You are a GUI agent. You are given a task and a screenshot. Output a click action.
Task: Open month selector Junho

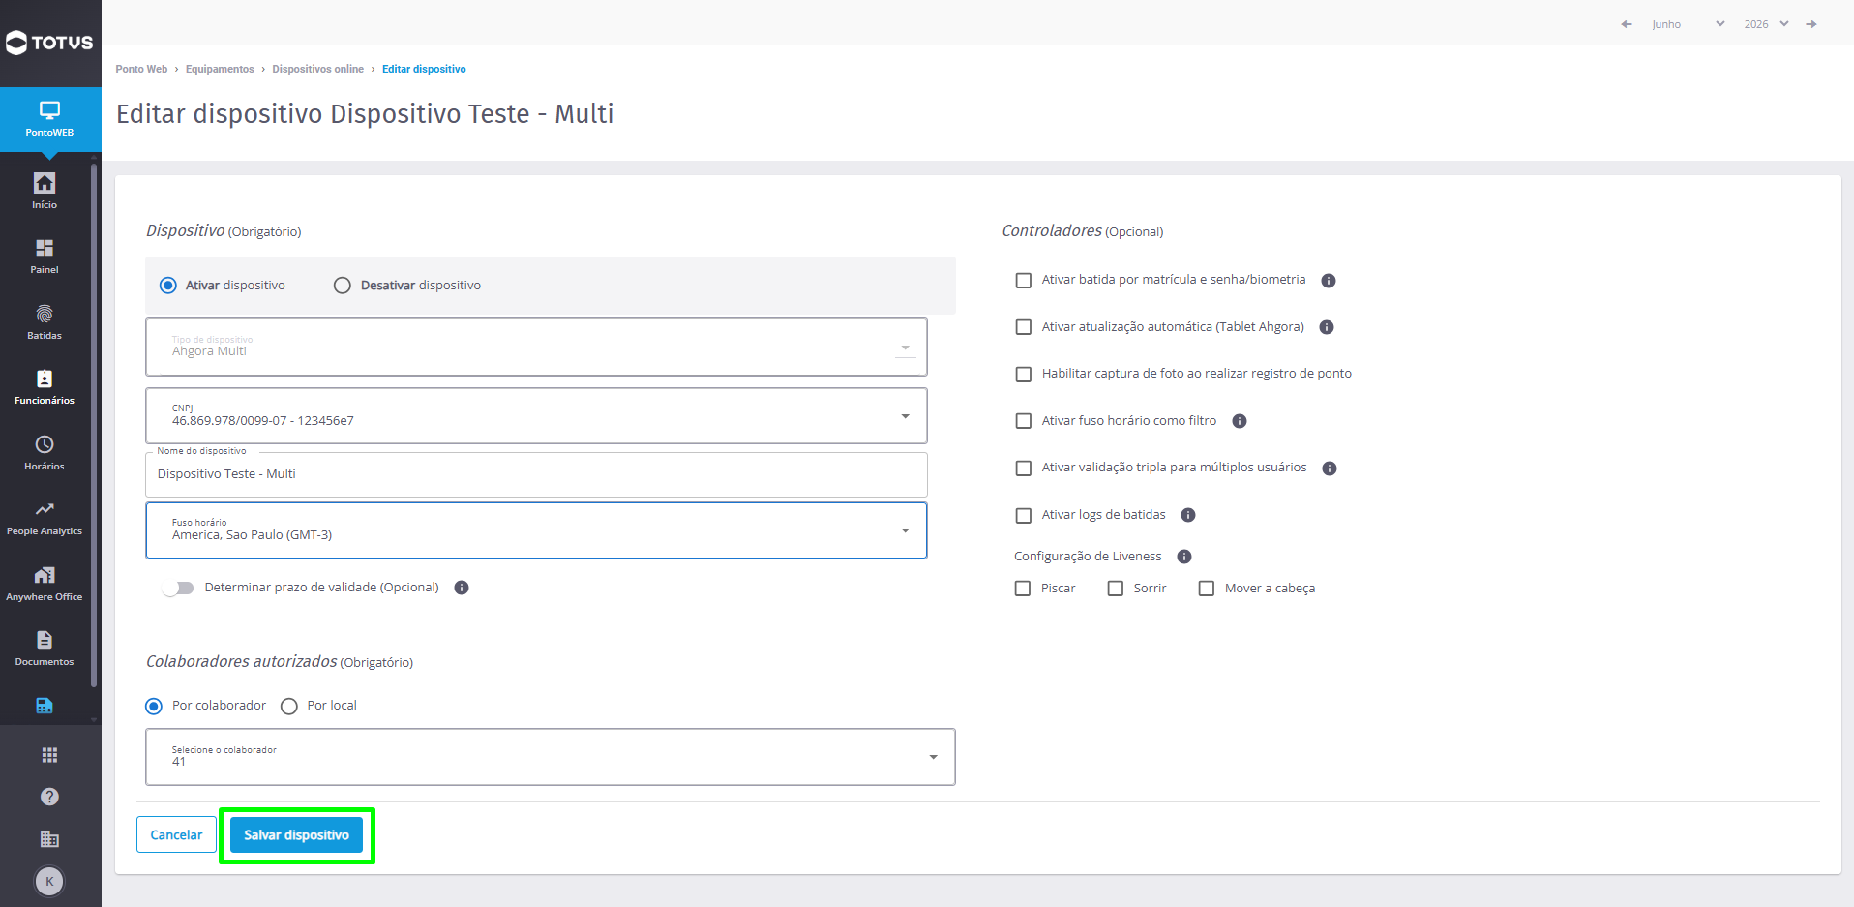coord(1688,24)
